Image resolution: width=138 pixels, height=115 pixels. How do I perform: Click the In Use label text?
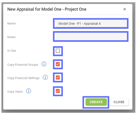click(12, 51)
